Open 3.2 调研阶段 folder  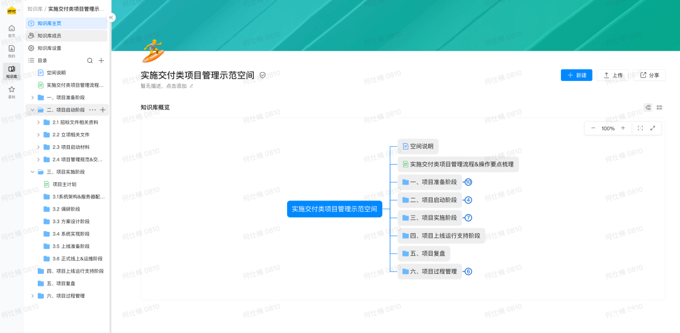coord(67,209)
